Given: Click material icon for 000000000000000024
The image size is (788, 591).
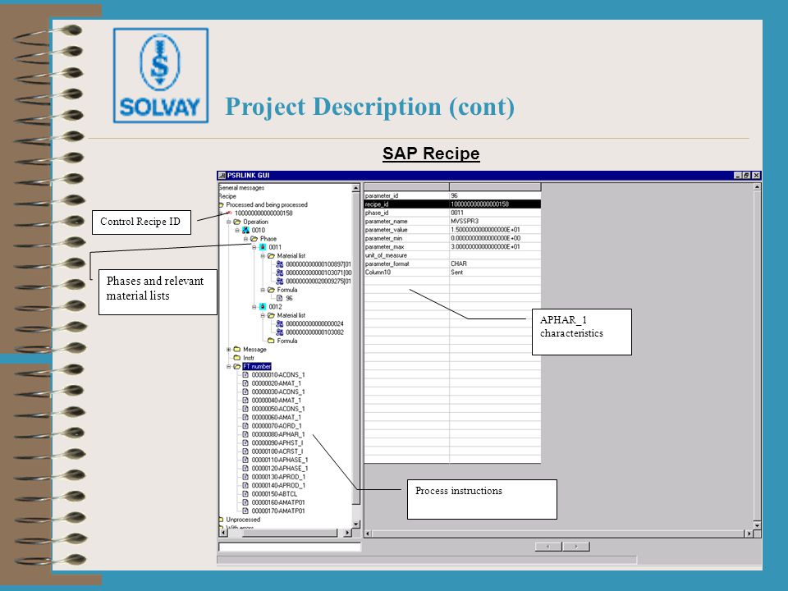Looking at the screenshot, I should 280,323.
